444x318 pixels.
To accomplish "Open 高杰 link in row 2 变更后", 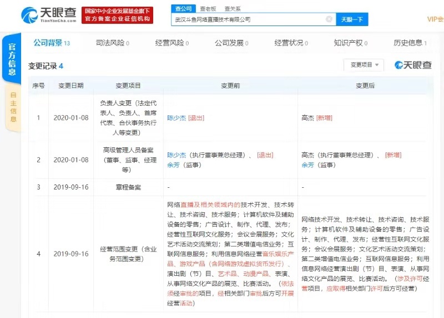I will pos(307,155).
